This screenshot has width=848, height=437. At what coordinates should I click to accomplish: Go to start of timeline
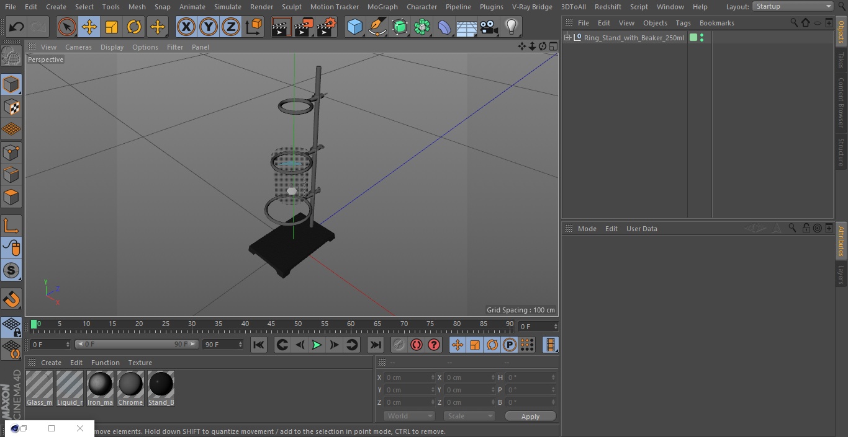[x=259, y=345]
